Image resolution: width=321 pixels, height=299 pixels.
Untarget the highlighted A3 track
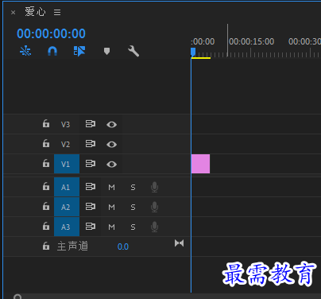tap(67, 227)
